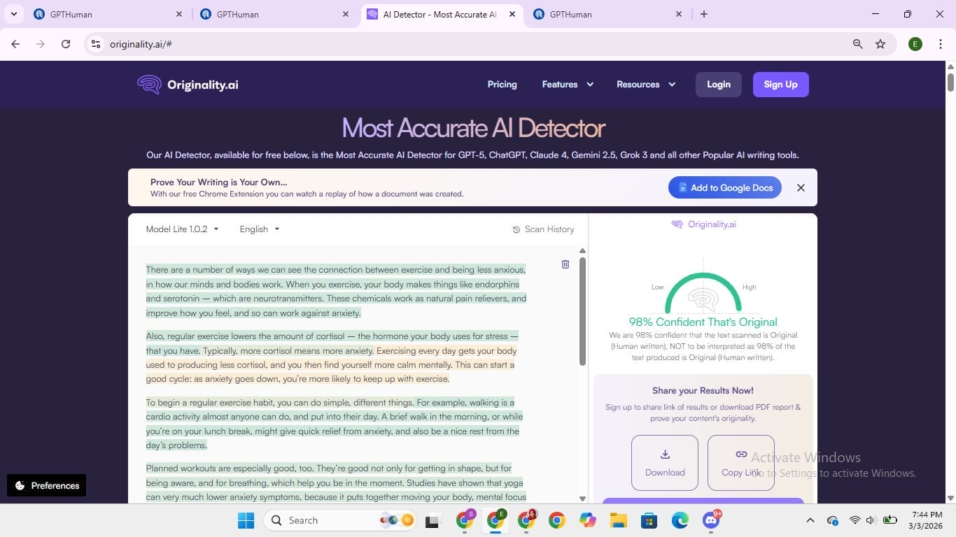Viewport: 956px width, 537px height.
Task: Switch to the GPTHuman tab right of AI Detector
Action: pos(606,14)
